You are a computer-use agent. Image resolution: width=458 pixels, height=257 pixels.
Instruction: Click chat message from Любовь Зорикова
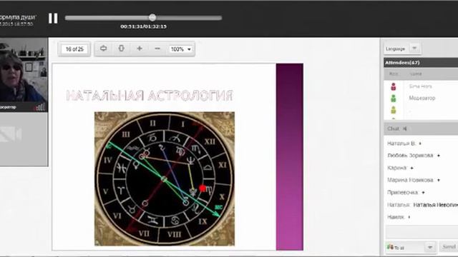pos(414,156)
